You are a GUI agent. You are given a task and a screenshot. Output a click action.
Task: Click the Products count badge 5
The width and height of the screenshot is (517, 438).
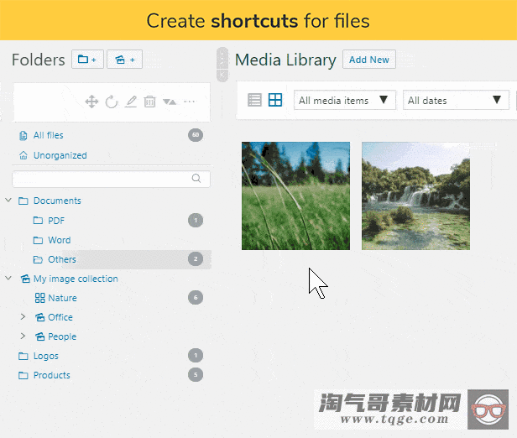click(x=196, y=375)
